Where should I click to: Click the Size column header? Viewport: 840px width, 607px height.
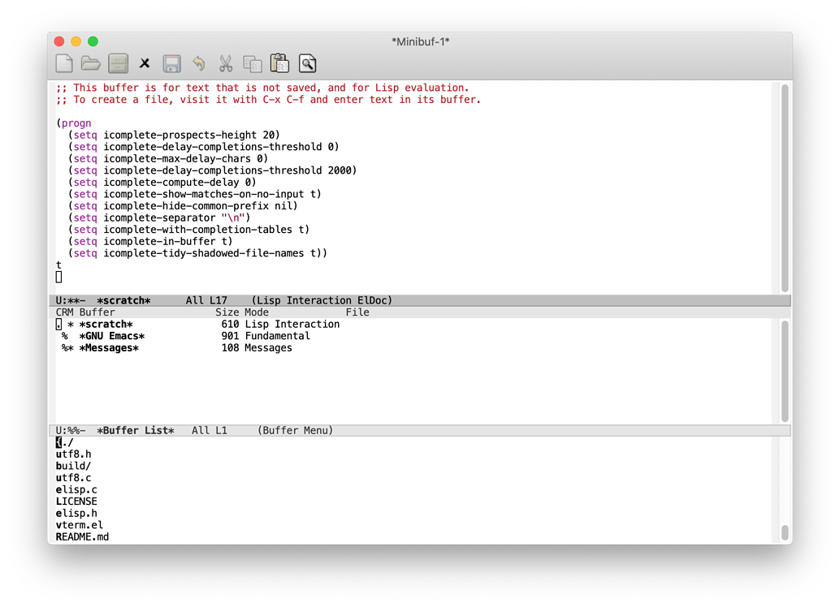(227, 312)
